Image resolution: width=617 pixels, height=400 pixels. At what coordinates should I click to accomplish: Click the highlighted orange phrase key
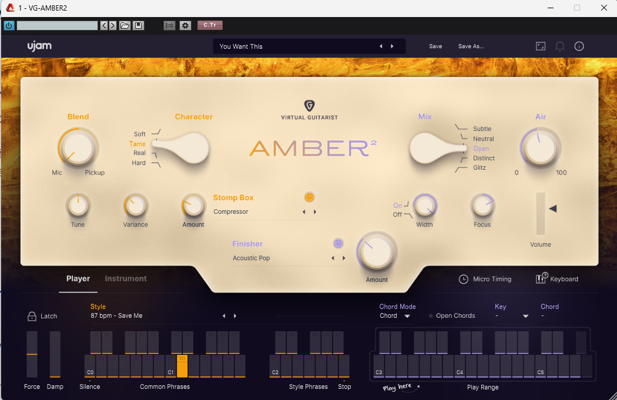tap(182, 366)
